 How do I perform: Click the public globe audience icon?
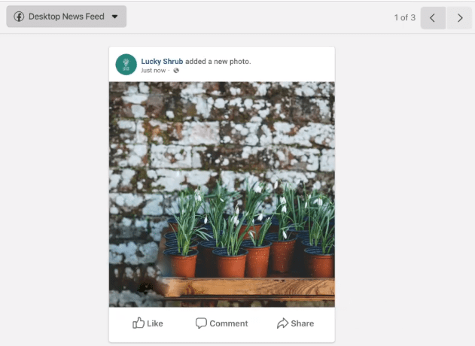tap(176, 71)
